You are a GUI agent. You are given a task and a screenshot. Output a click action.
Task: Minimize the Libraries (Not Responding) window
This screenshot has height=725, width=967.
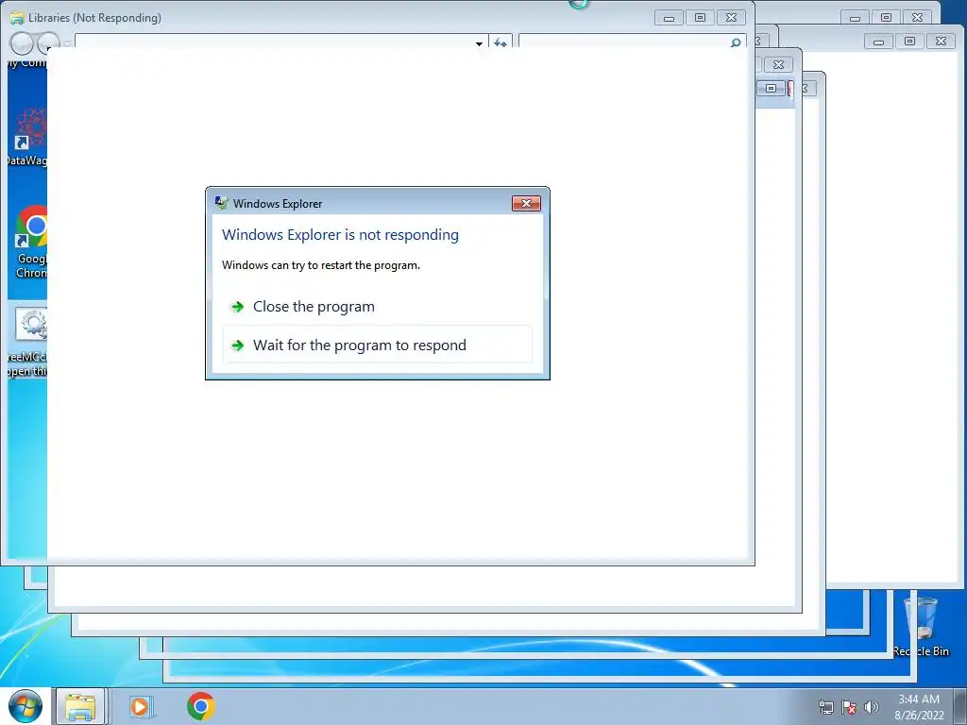(670, 18)
